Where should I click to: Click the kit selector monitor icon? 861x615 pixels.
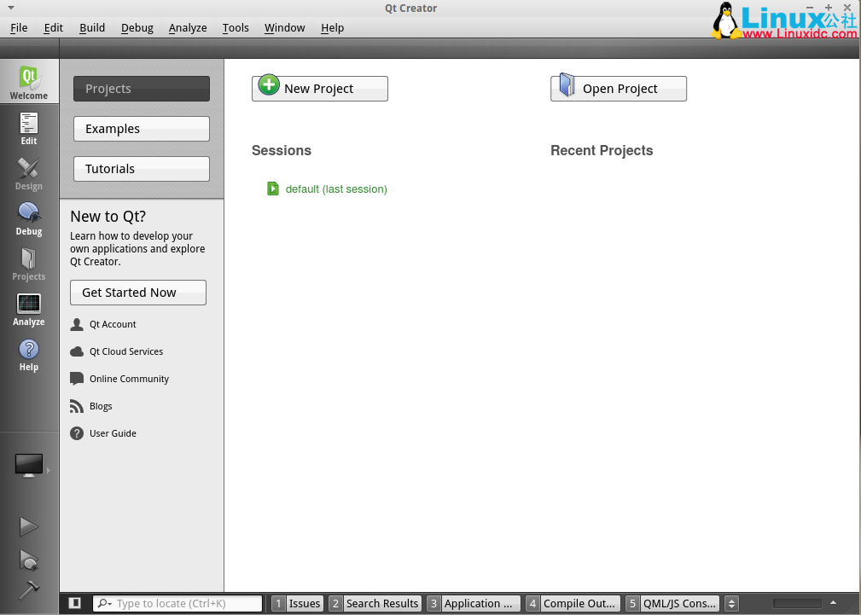click(x=28, y=466)
